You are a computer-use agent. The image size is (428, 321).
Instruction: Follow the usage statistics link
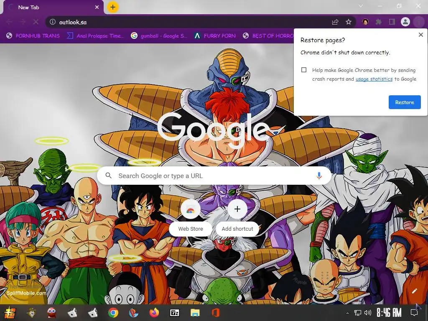tap(374, 79)
